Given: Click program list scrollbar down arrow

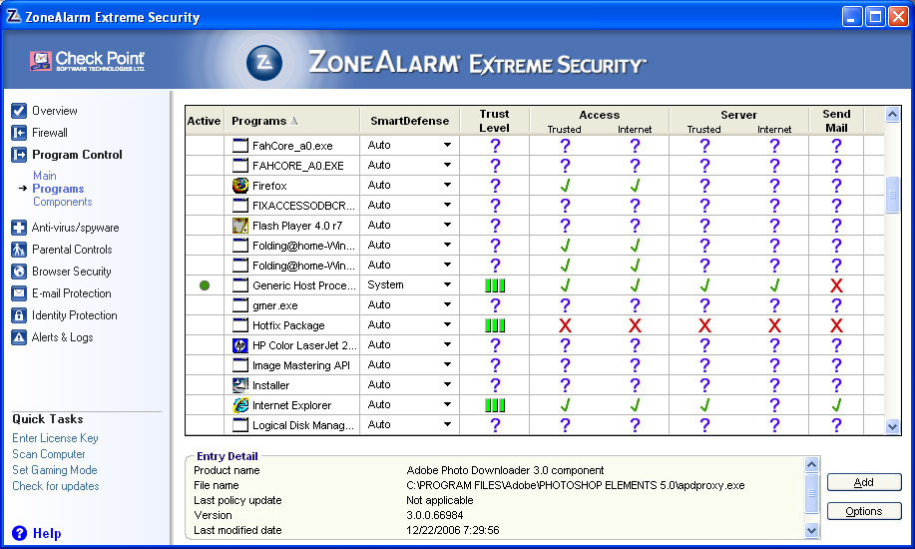Looking at the screenshot, I should click(892, 427).
